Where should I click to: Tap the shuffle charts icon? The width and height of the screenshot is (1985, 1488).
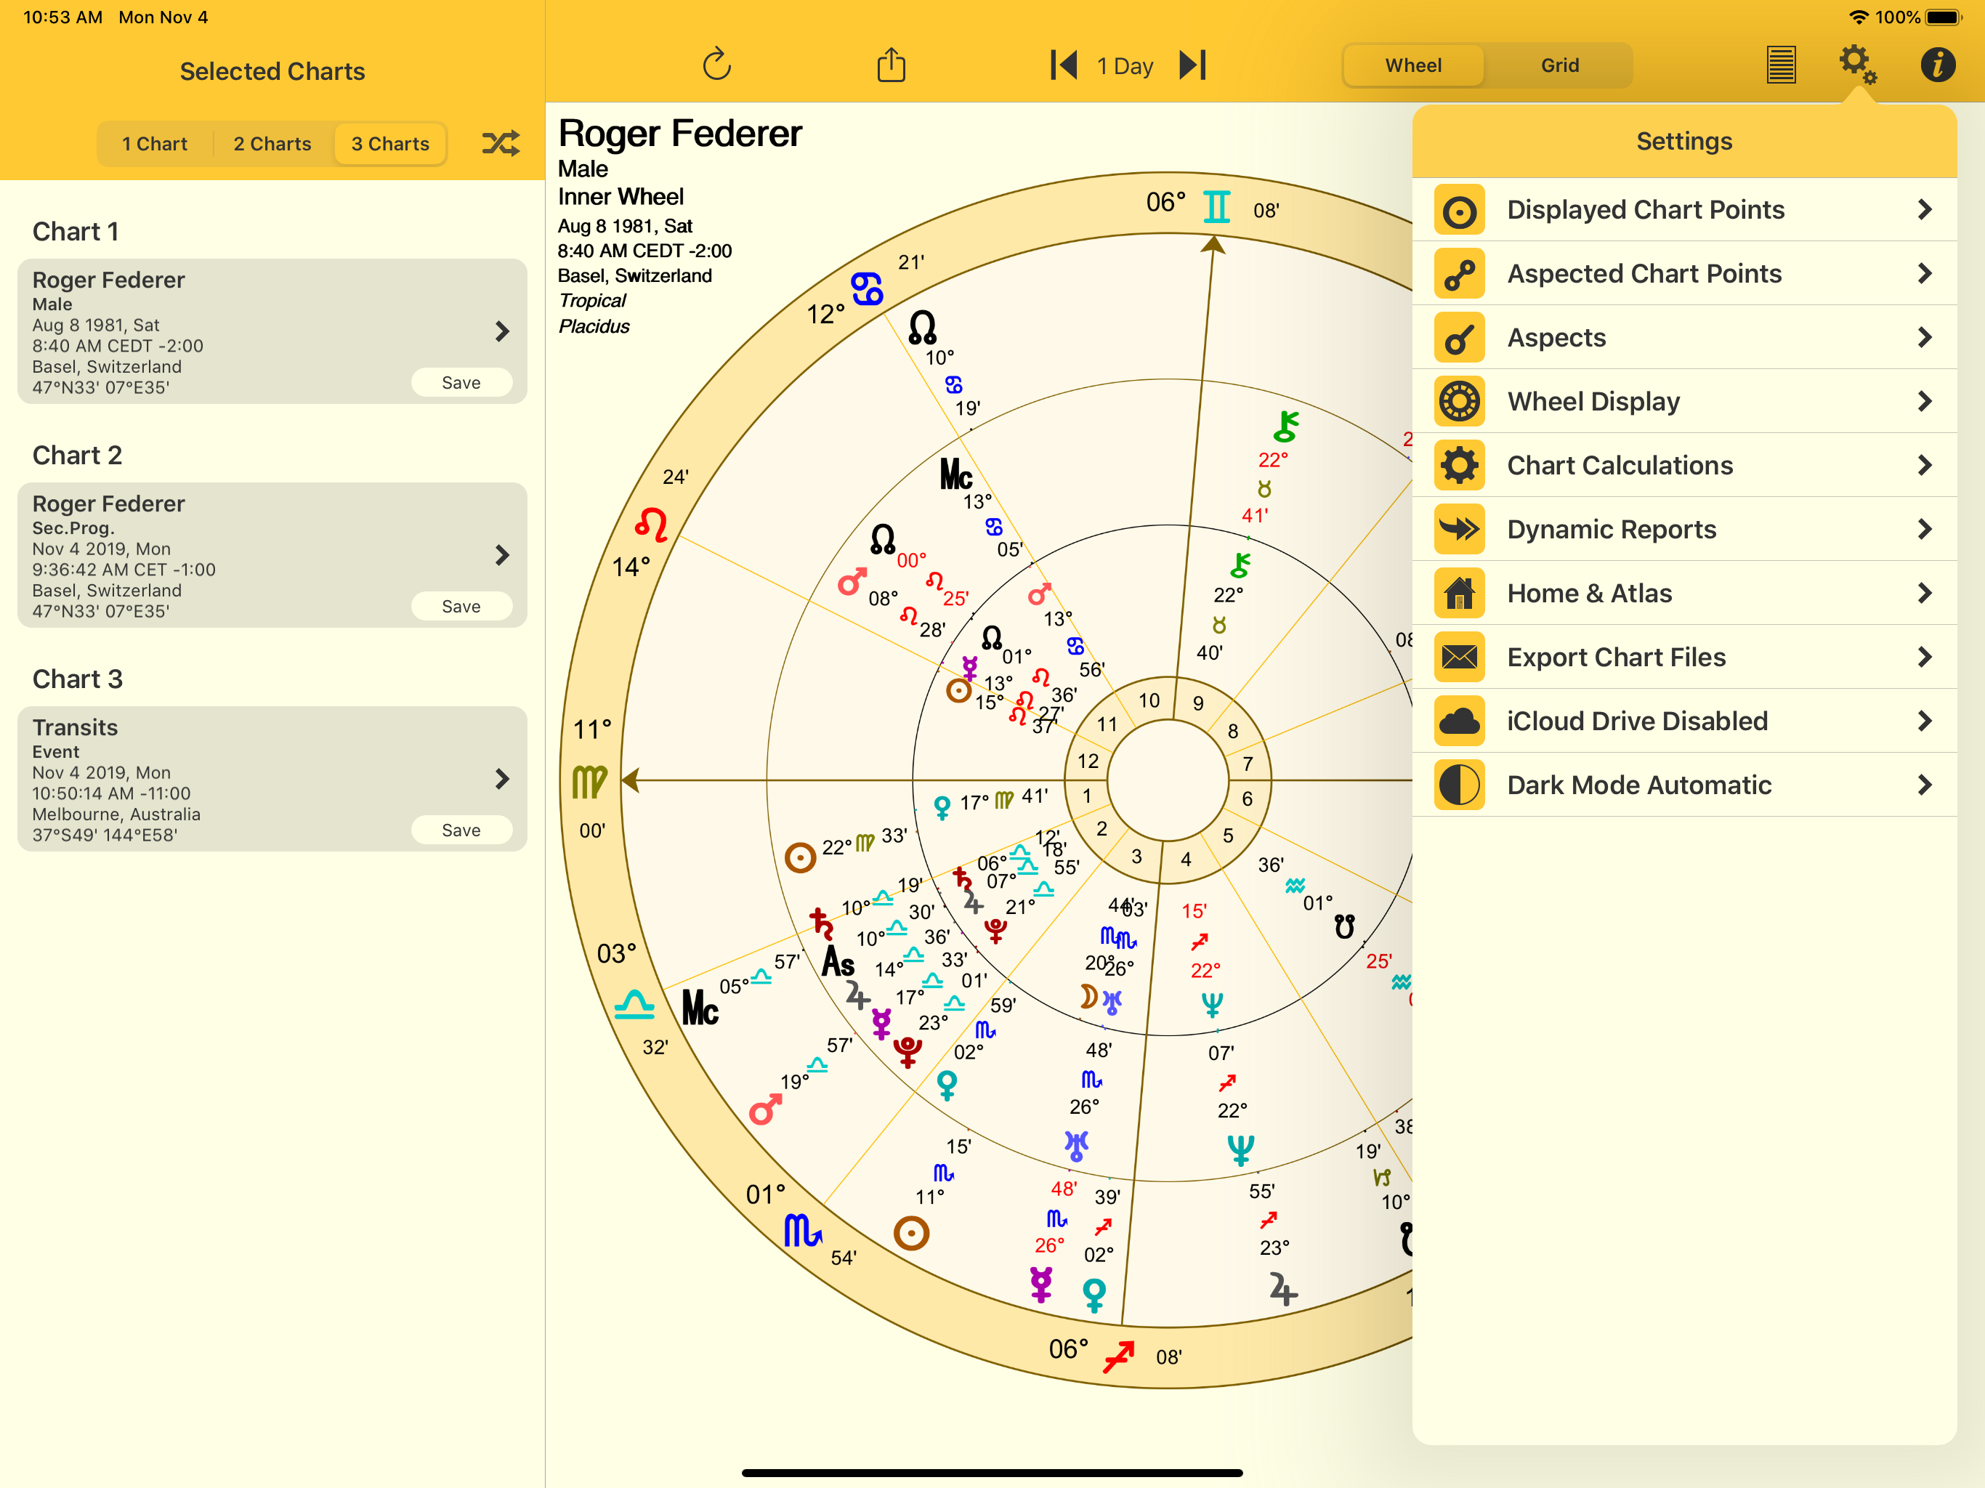tap(500, 144)
